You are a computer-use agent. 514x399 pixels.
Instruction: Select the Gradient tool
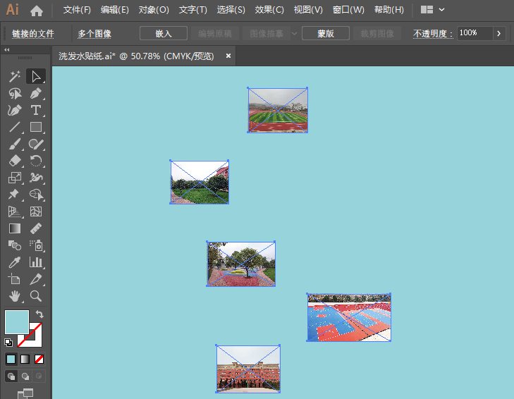(14, 228)
